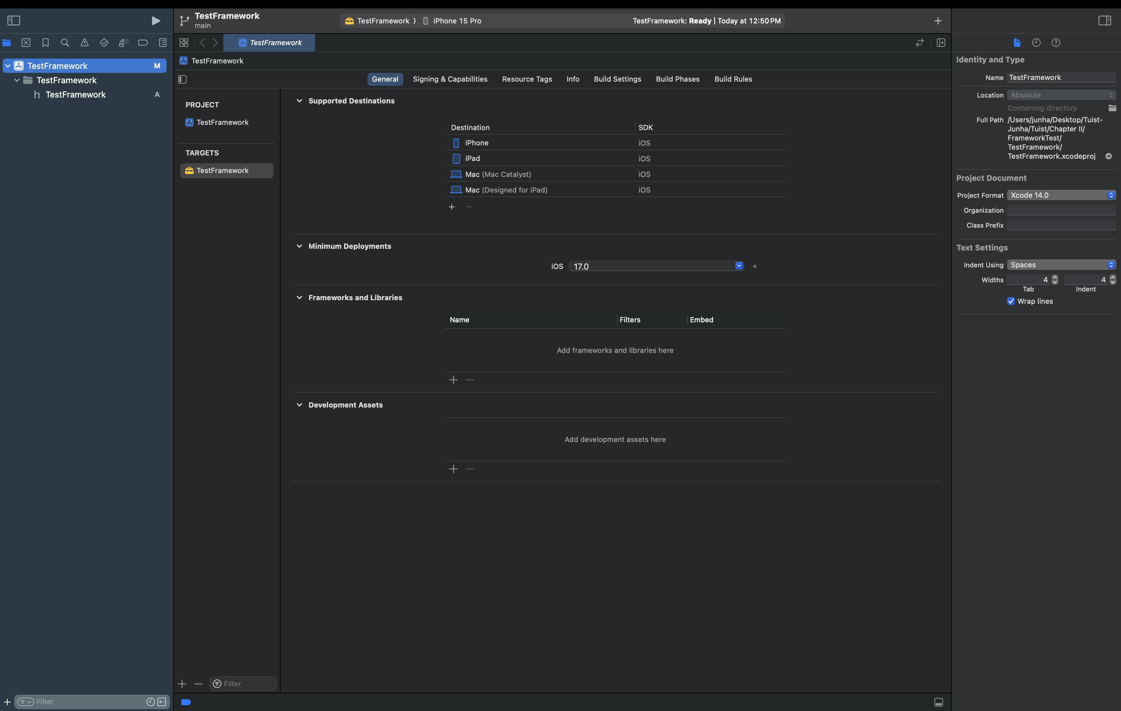
Task: Add a development asset
Action: (x=453, y=469)
